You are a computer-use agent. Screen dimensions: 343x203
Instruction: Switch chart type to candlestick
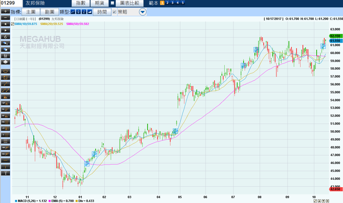(78, 12)
